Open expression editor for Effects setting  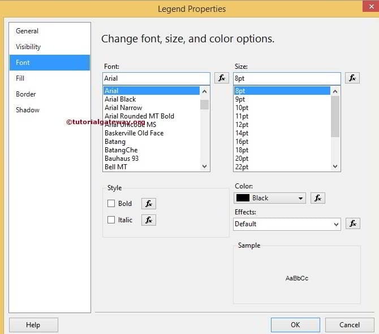[x=352, y=223]
